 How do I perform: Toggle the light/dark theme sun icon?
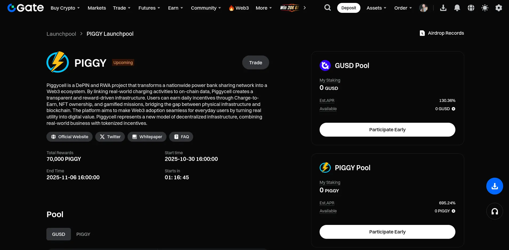tap(485, 8)
